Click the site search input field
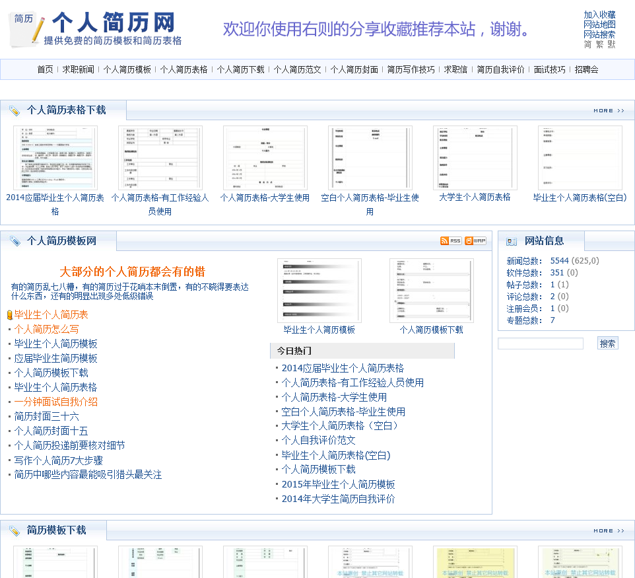 pyautogui.click(x=541, y=343)
